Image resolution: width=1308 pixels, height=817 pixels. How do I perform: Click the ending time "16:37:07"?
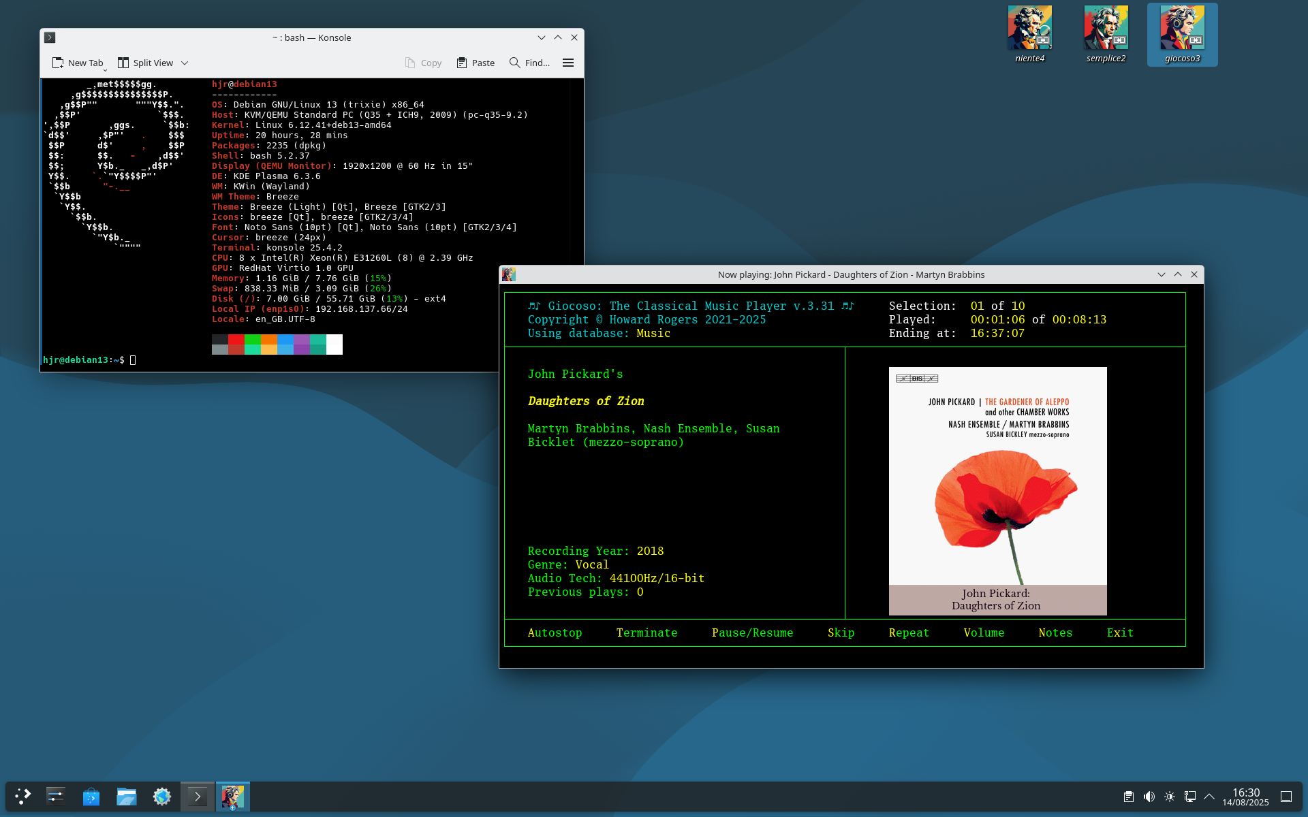(x=997, y=333)
